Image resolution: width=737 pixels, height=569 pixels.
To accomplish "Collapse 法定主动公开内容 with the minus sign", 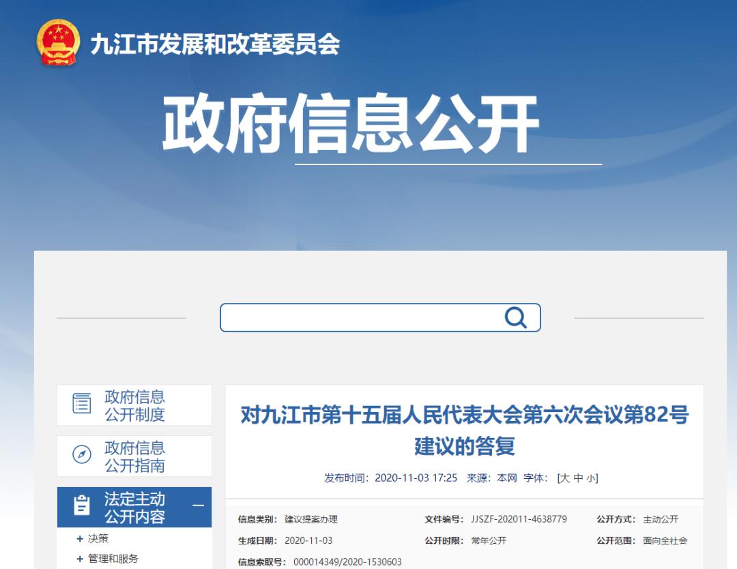I will tap(199, 506).
